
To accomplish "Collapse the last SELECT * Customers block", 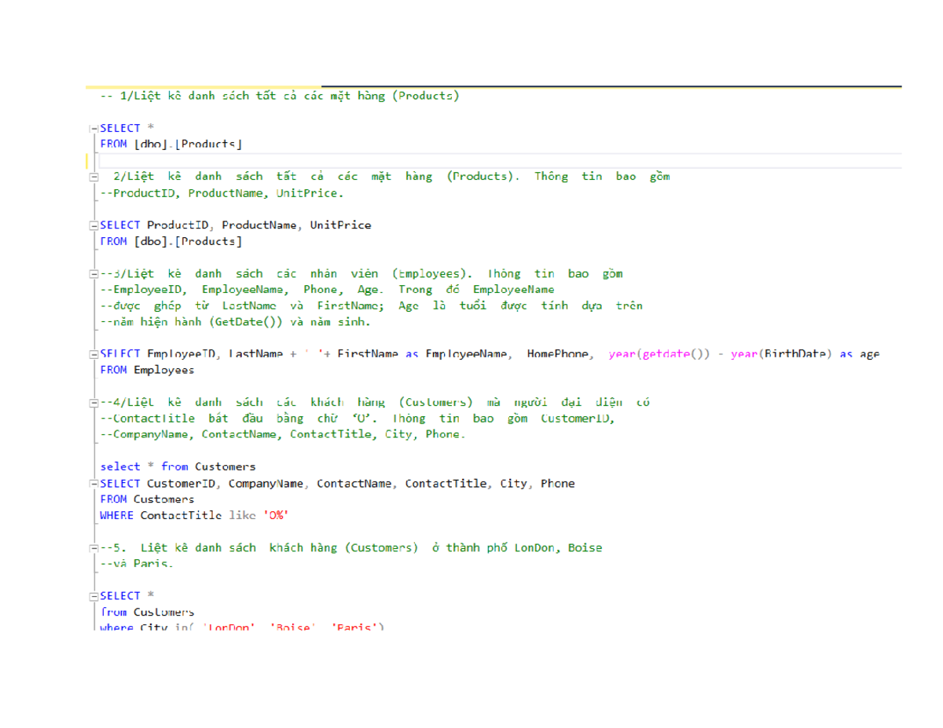I will tap(94, 596).
